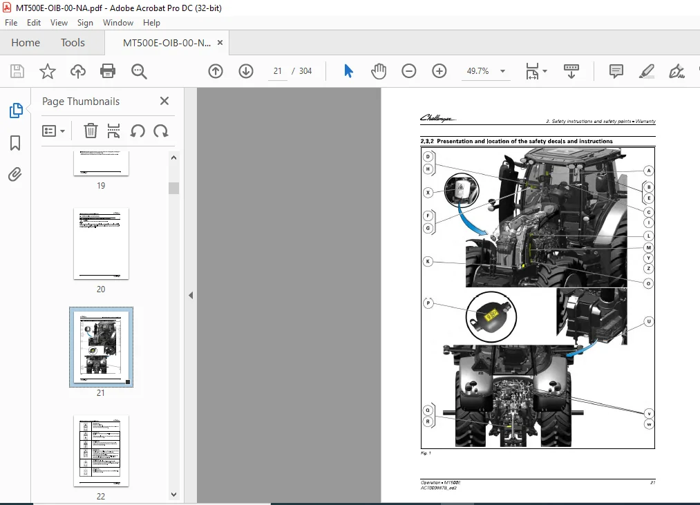Rotate page counterclockwise

[x=138, y=131]
